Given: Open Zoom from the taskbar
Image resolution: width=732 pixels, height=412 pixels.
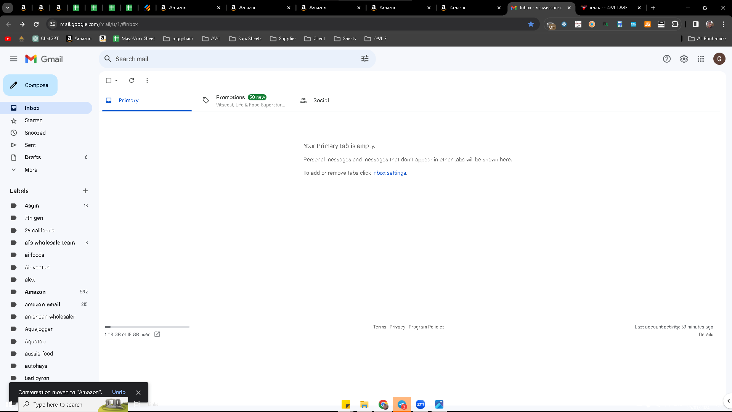Looking at the screenshot, I should pyautogui.click(x=421, y=404).
